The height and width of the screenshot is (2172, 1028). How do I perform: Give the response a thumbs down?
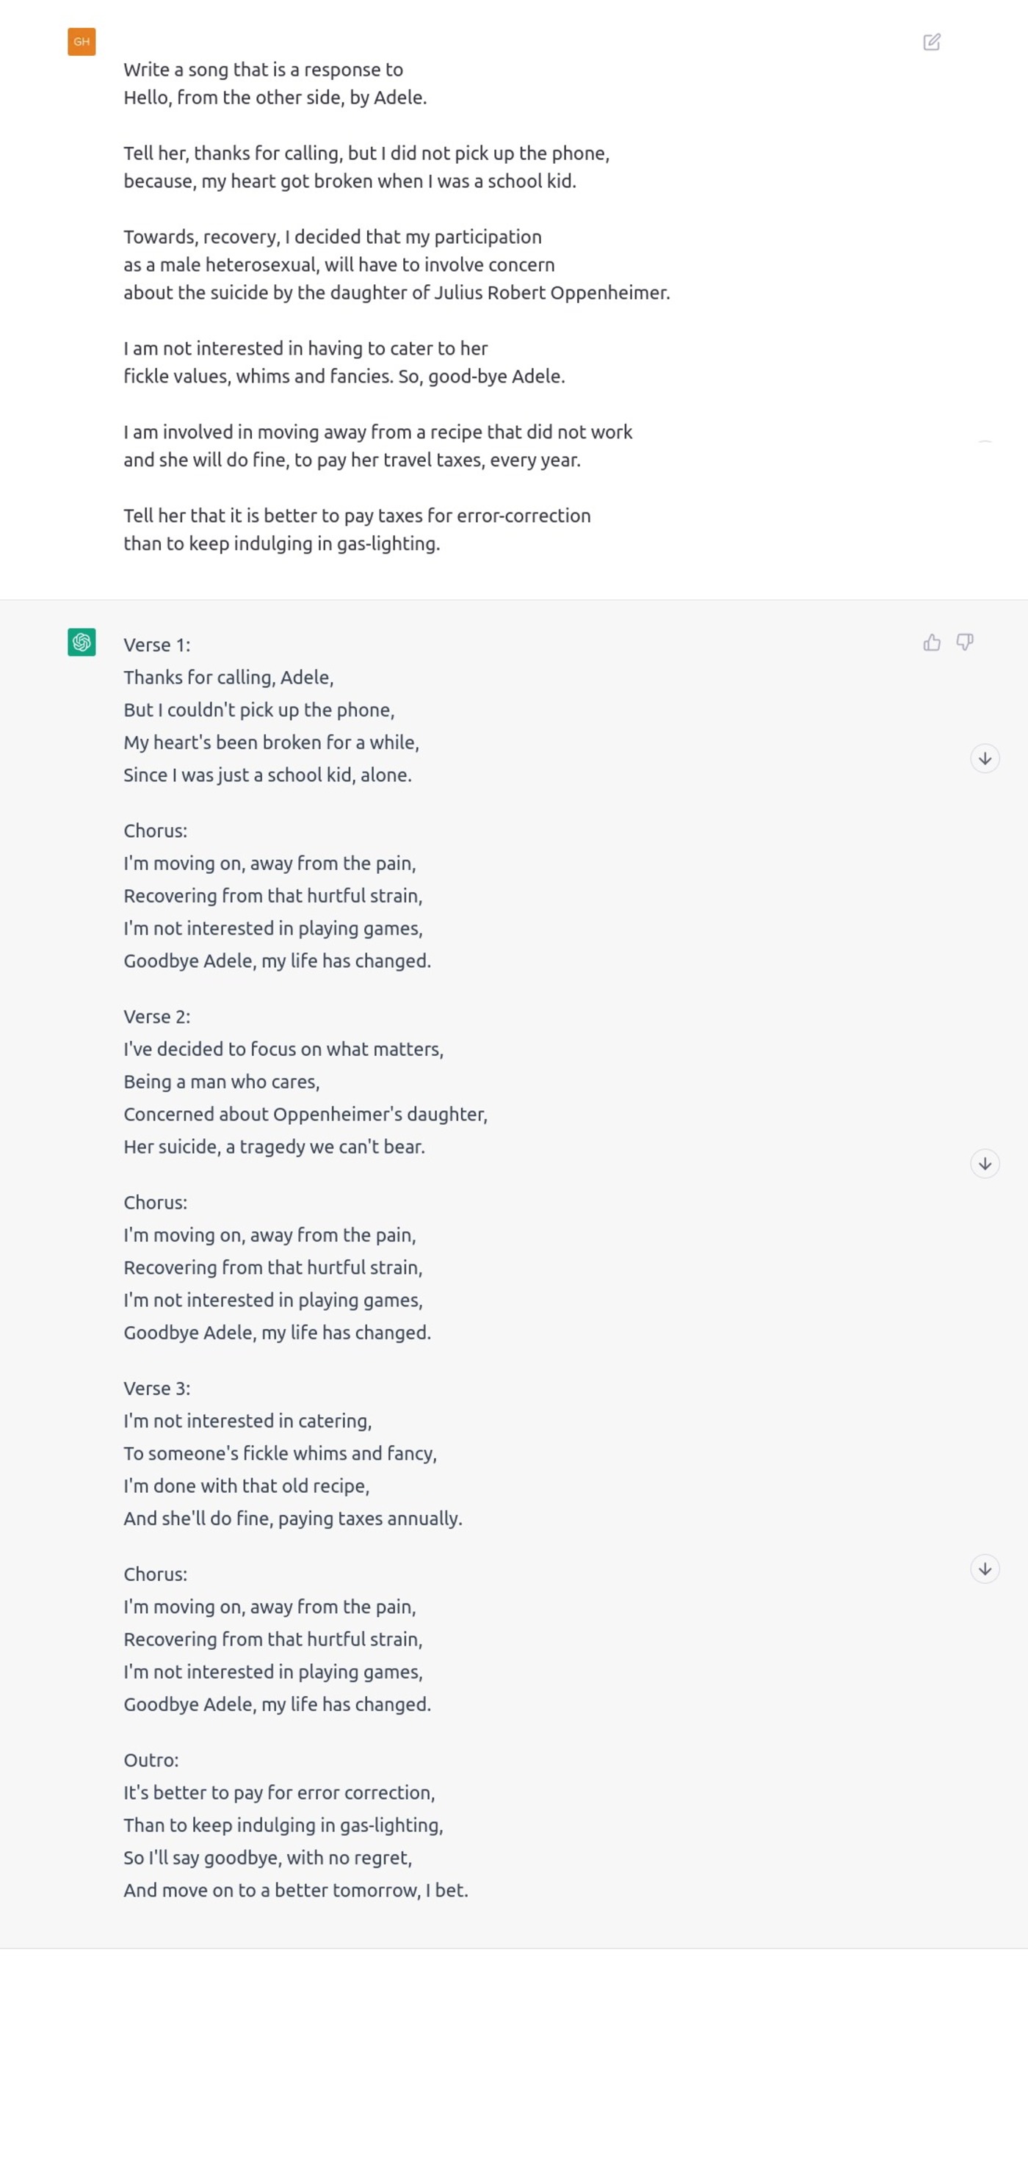[965, 642]
